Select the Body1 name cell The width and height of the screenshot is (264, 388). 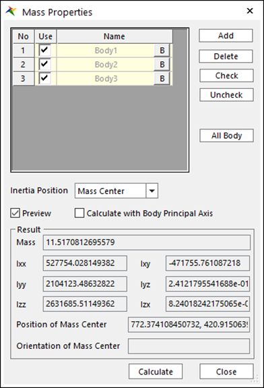106,51
